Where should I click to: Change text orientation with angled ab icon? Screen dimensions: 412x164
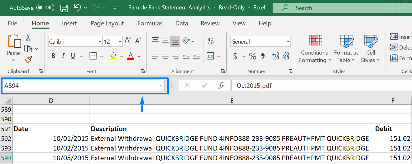187,40
